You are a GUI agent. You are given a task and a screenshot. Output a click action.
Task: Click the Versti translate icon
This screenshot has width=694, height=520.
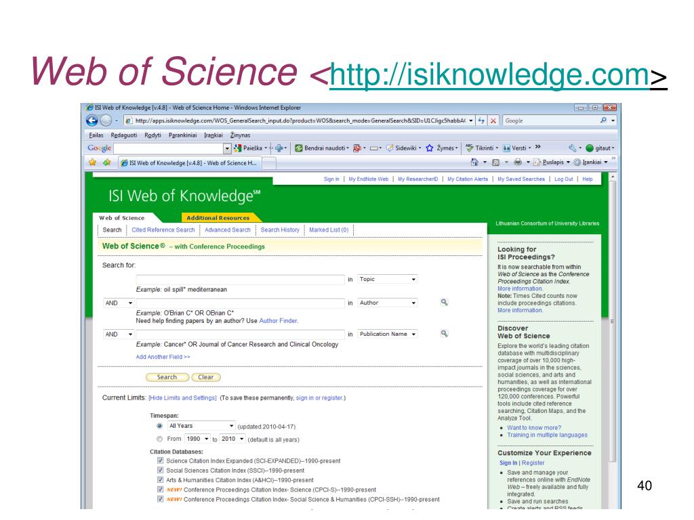tap(506, 148)
